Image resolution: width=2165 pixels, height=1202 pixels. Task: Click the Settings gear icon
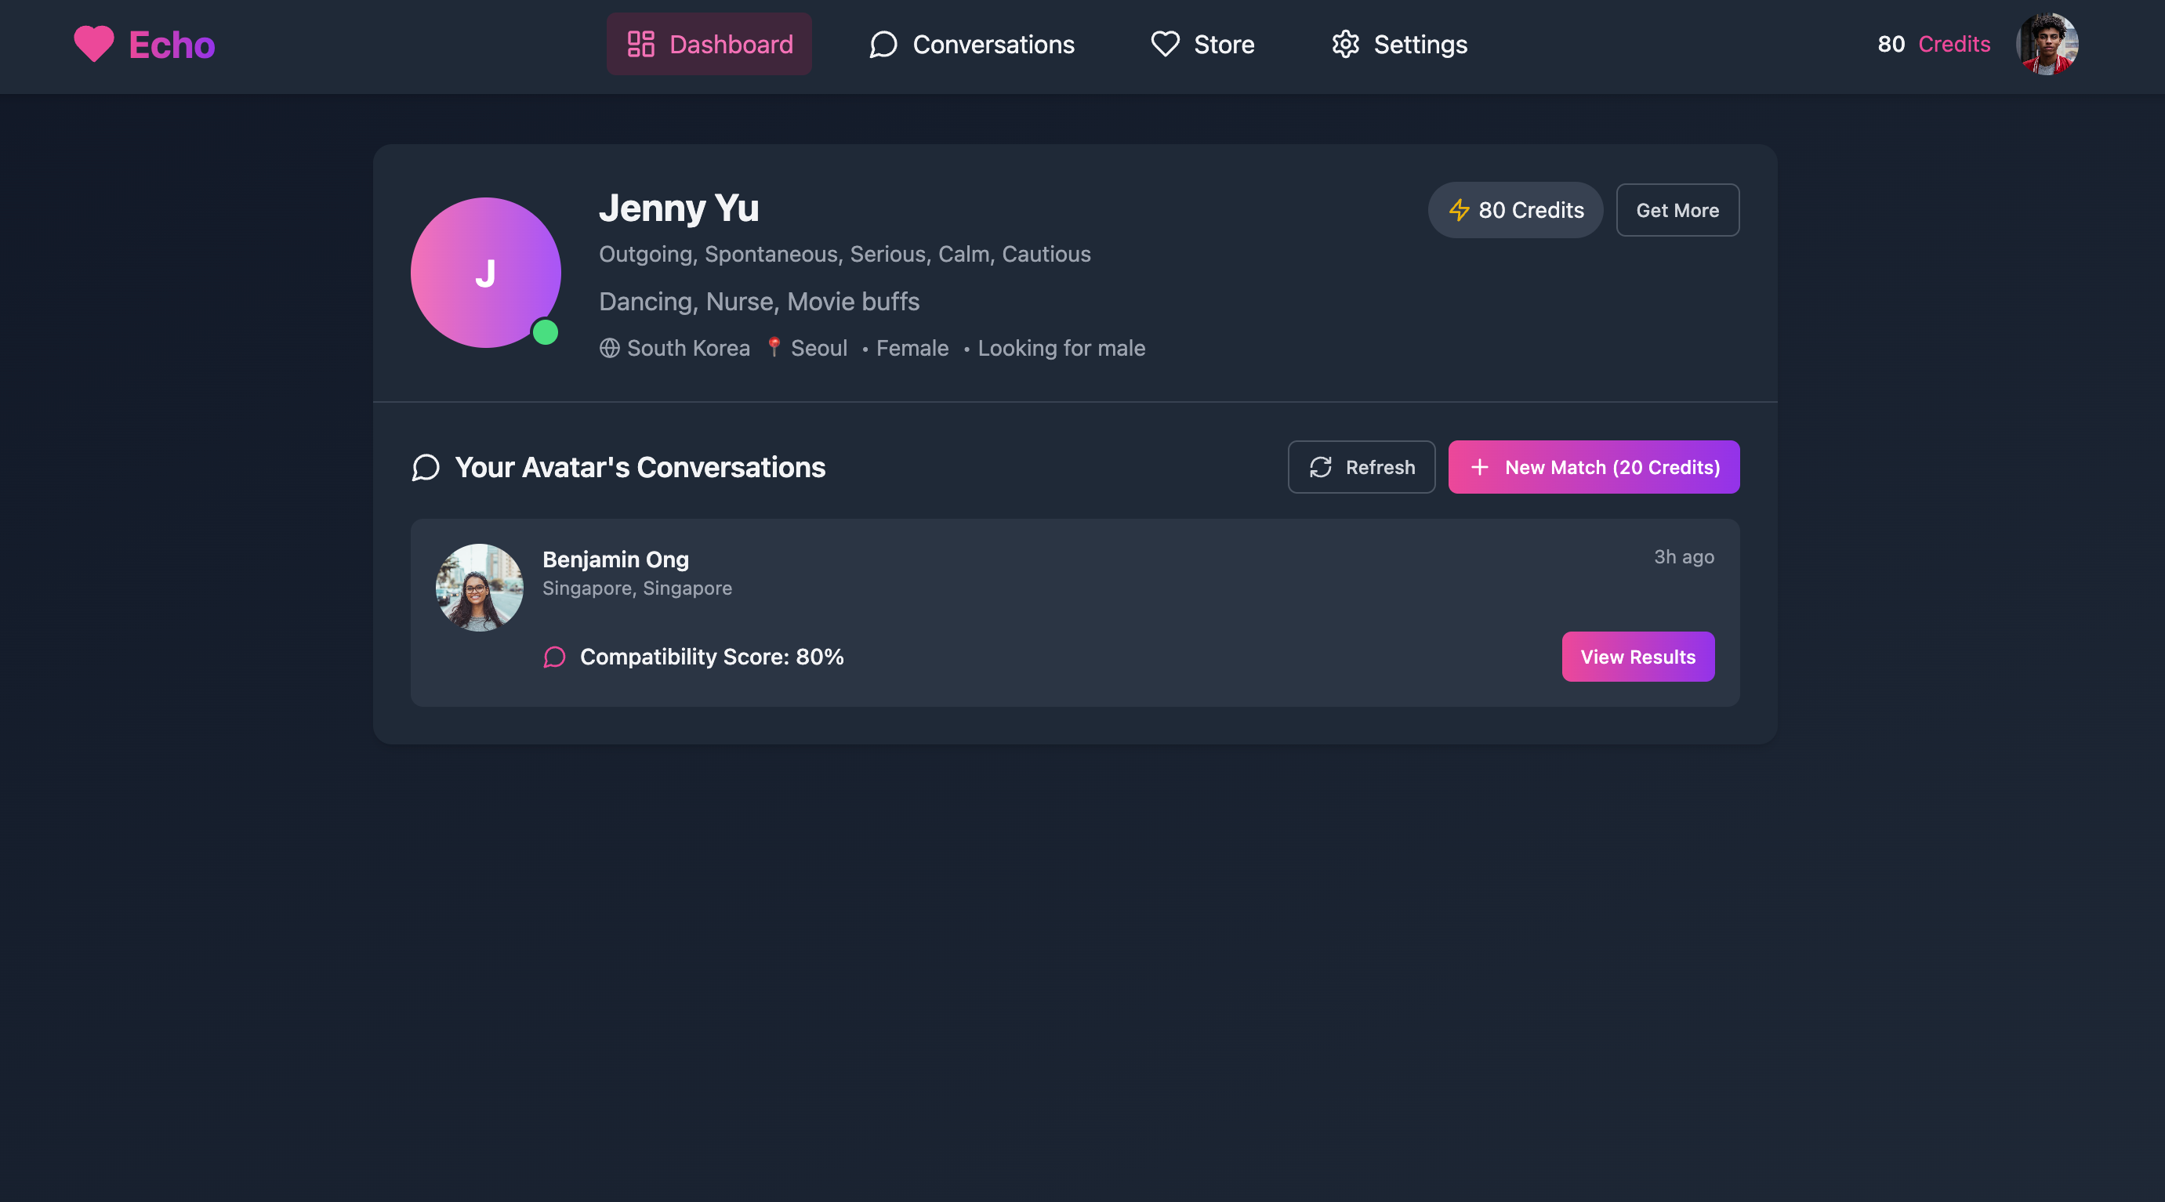[1345, 44]
